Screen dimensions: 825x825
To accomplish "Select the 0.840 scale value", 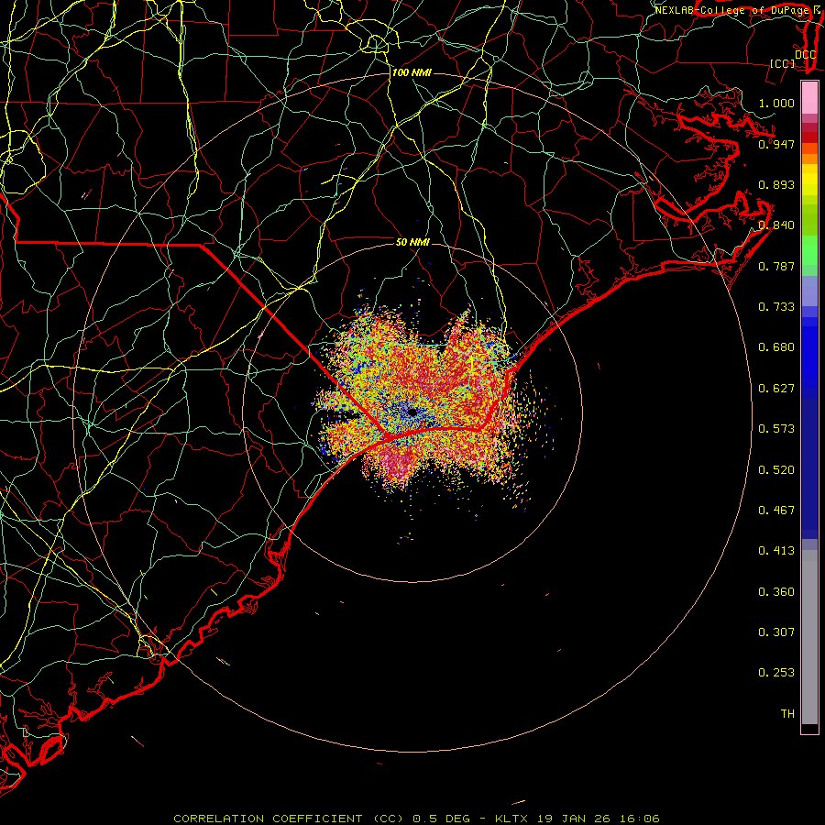I will [776, 225].
